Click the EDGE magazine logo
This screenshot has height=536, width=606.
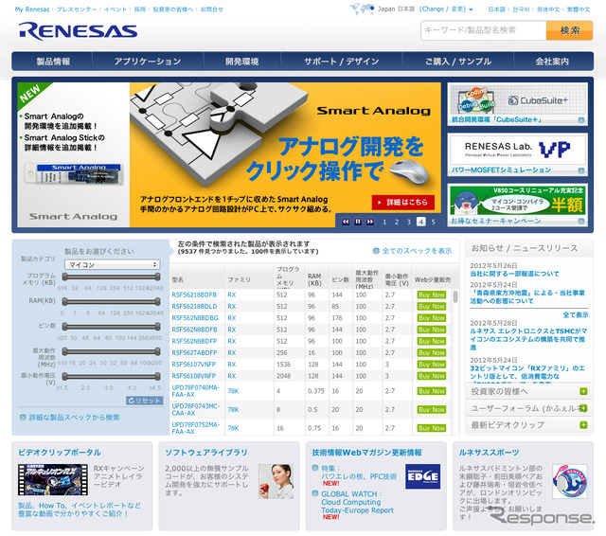(423, 476)
